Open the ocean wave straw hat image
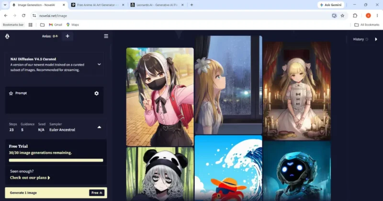The image size is (383, 201). (x=228, y=168)
